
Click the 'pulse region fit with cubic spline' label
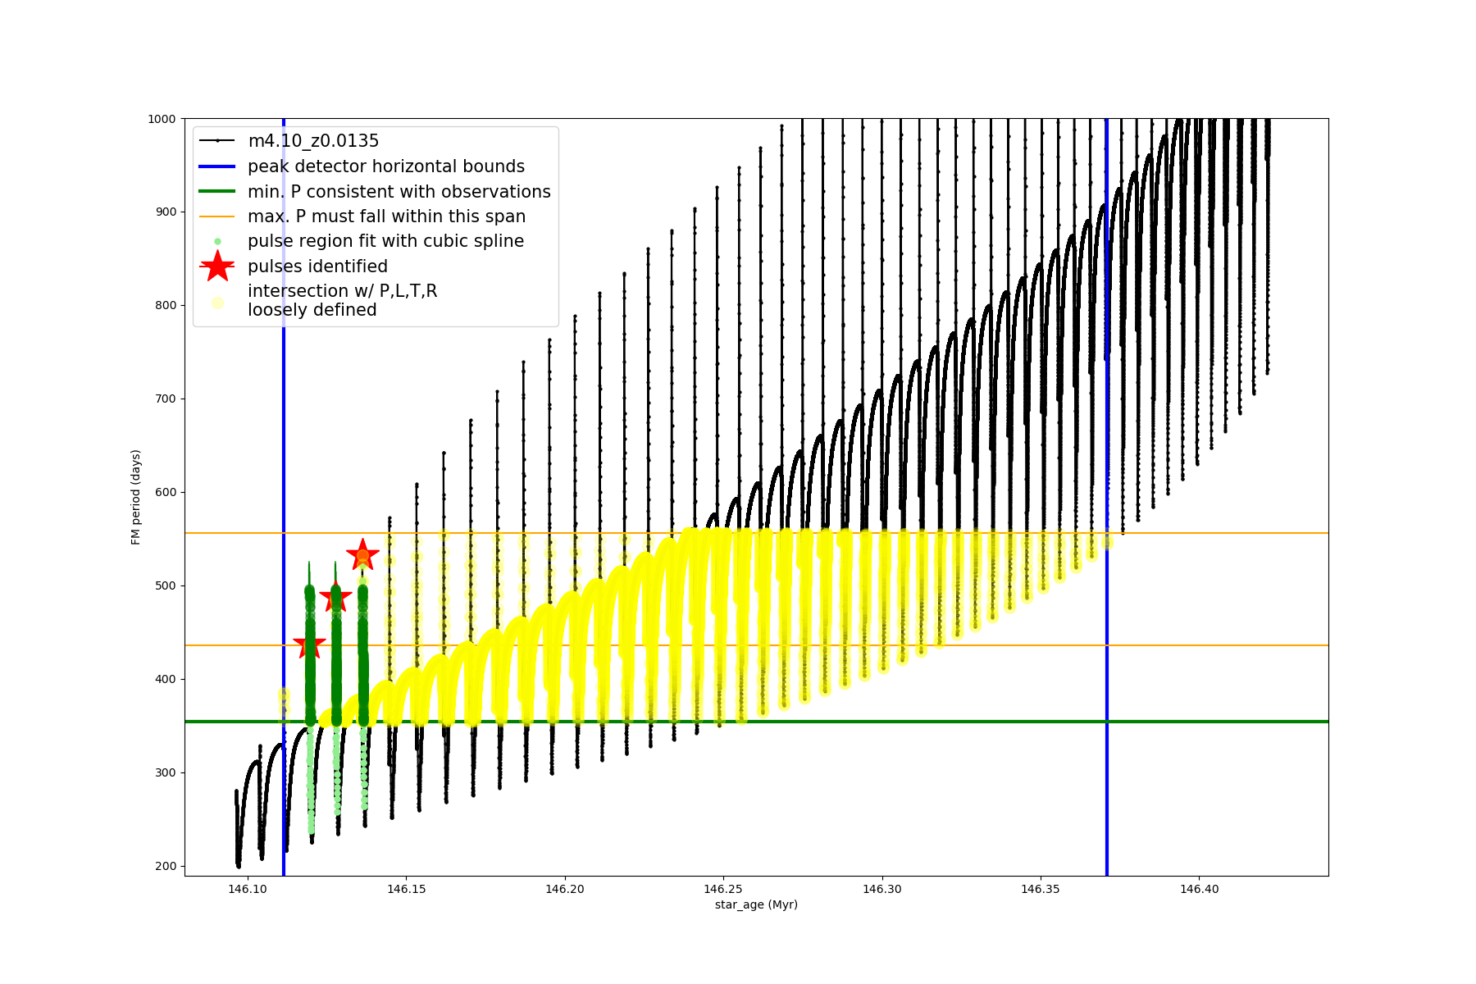[x=385, y=241]
